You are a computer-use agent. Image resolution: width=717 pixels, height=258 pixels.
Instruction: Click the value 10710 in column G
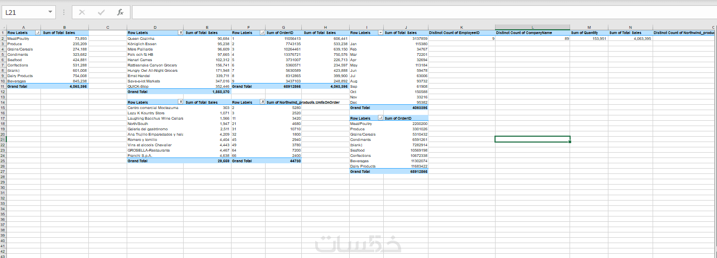point(283,129)
